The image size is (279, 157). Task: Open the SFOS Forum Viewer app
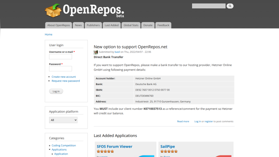[x=114, y=147]
